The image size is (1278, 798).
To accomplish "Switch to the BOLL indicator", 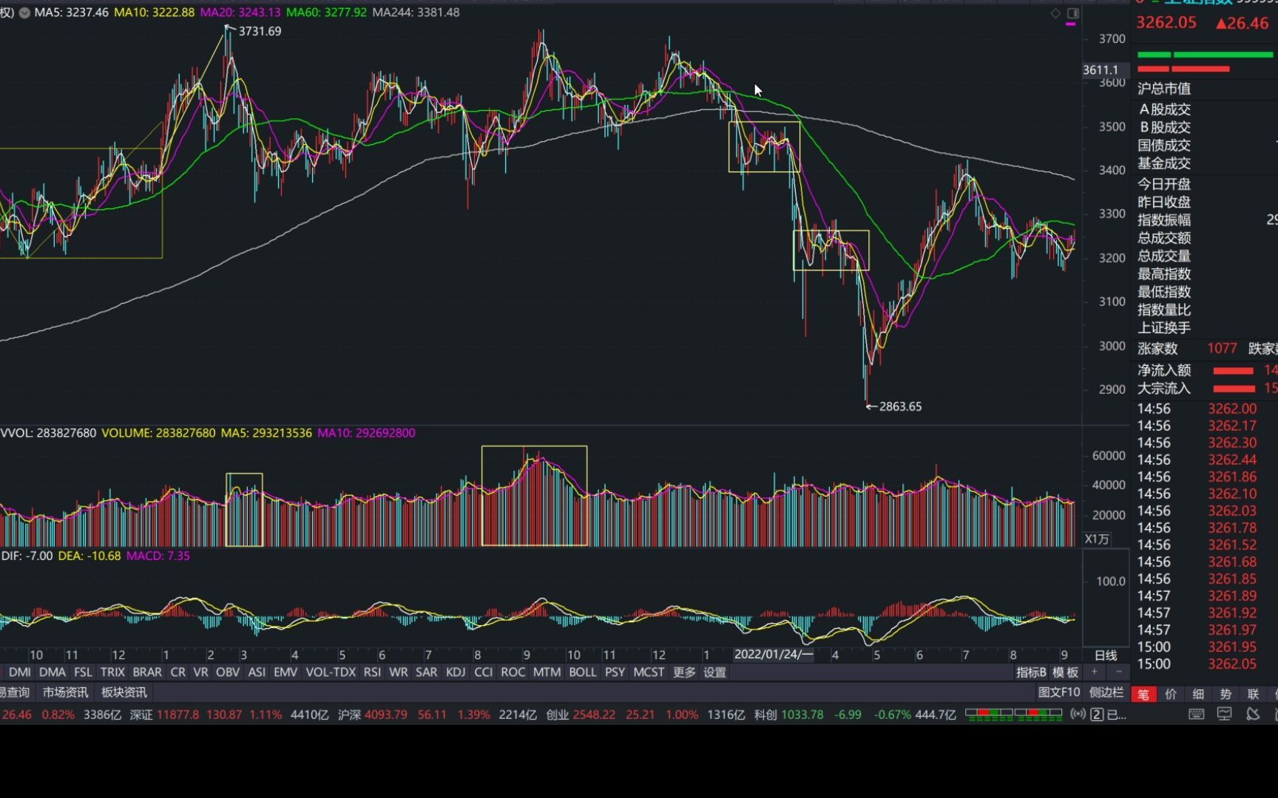I will [582, 672].
